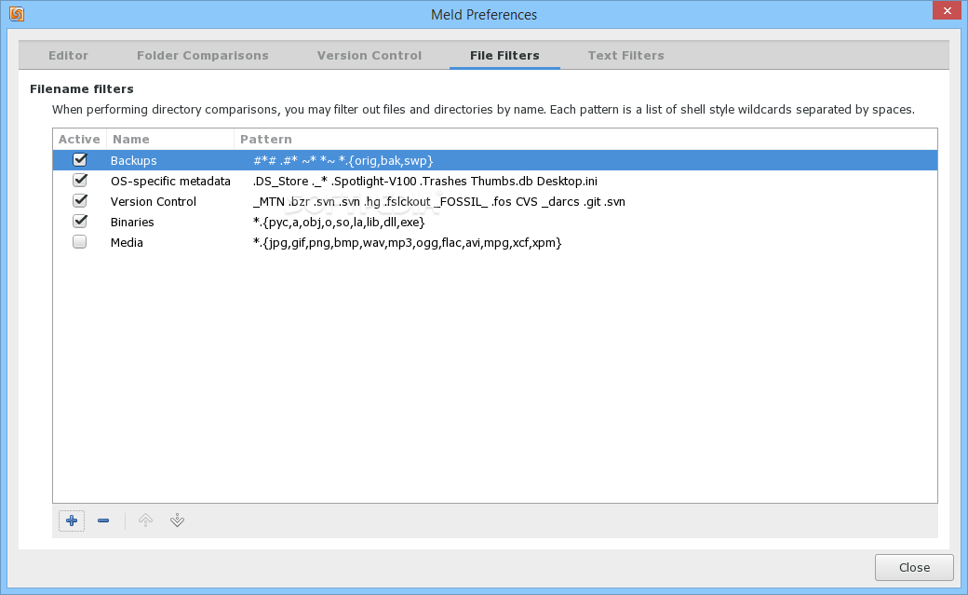Uncheck the Backups filter checkbox
Screen dimensions: 968x595
pos(80,159)
